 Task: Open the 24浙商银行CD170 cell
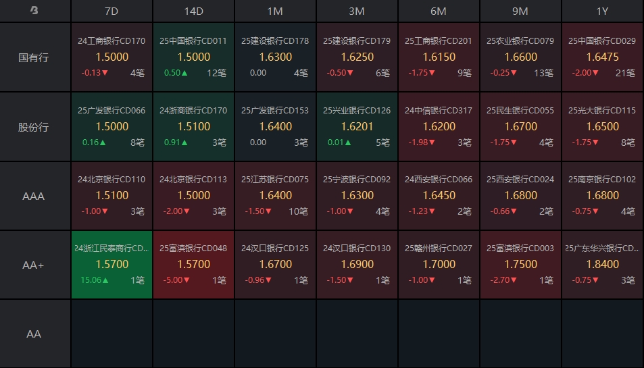[x=193, y=127]
